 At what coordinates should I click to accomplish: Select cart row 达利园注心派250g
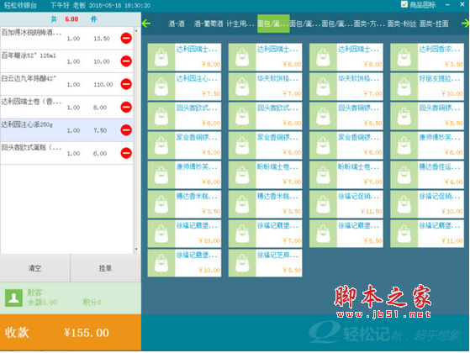(66, 130)
